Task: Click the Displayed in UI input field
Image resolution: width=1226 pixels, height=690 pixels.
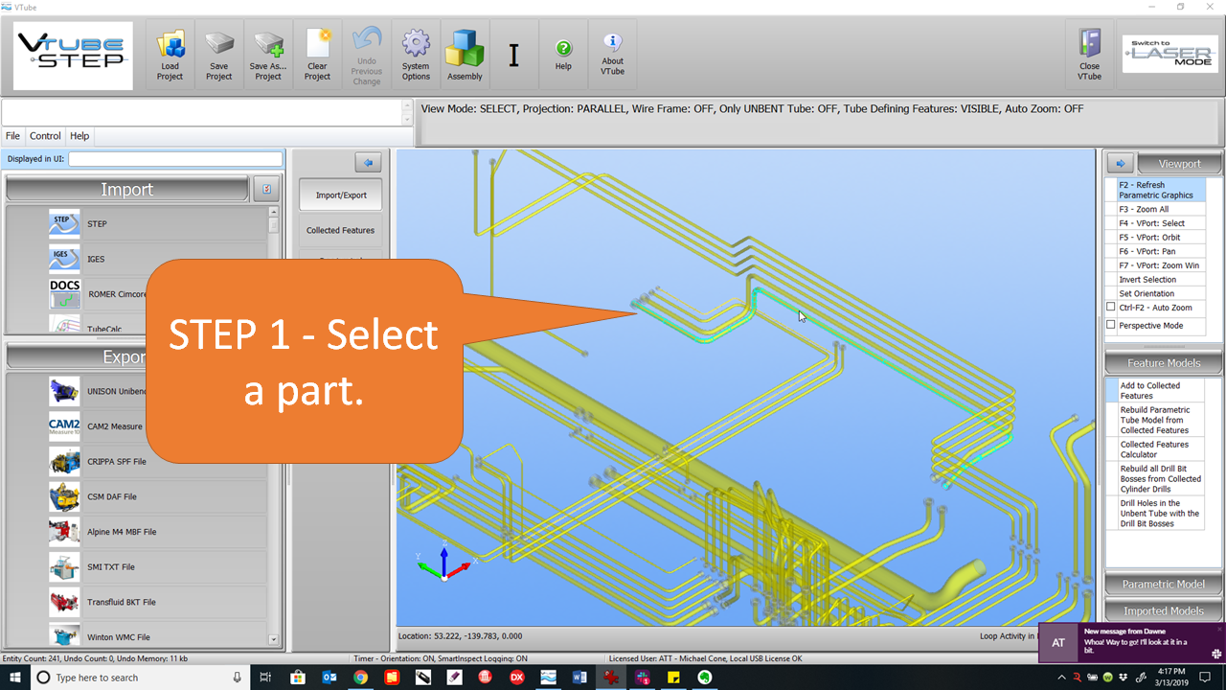Action: pyautogui.click(x=175, y=159)
